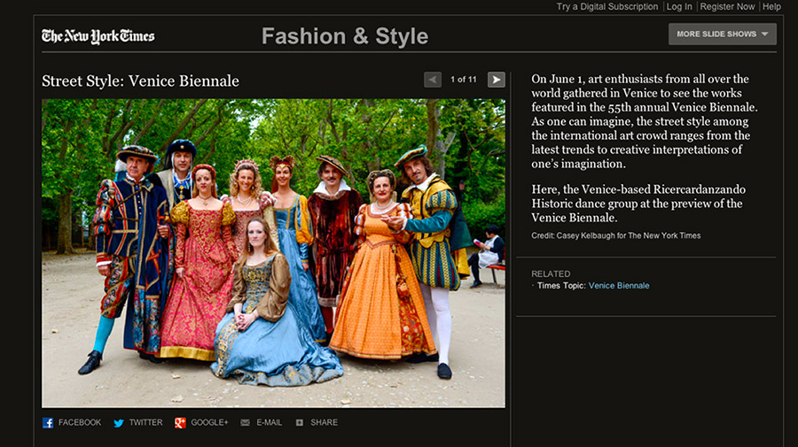This screenshot has height=447, width=798.
Task: Open the Help link
Action: pyautogui.click(x=771, y=6)
